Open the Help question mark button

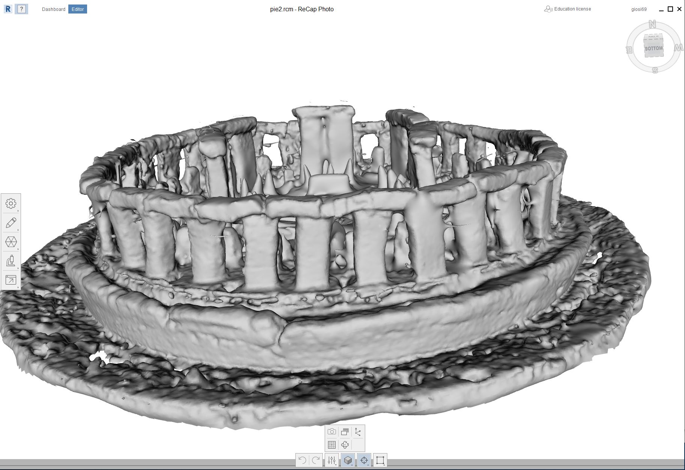(x=21, y=9)
